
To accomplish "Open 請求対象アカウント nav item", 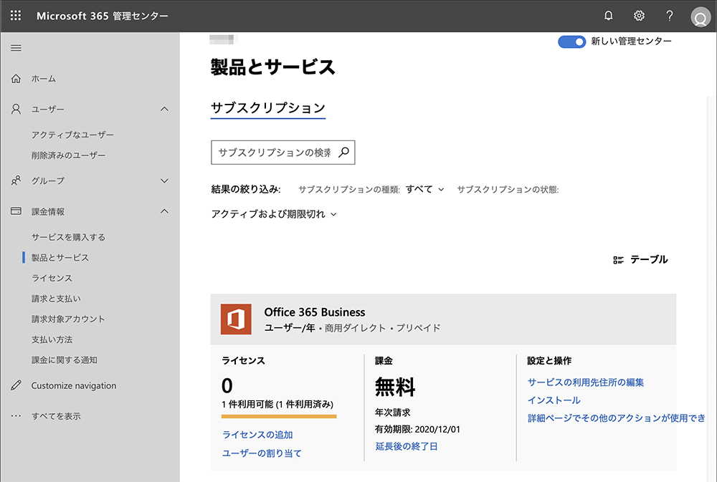I will coord(68,319).
